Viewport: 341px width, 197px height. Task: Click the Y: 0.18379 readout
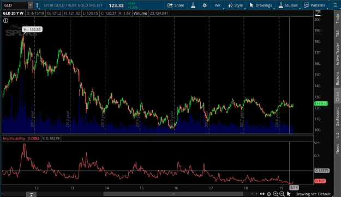(x=51, y=138)
